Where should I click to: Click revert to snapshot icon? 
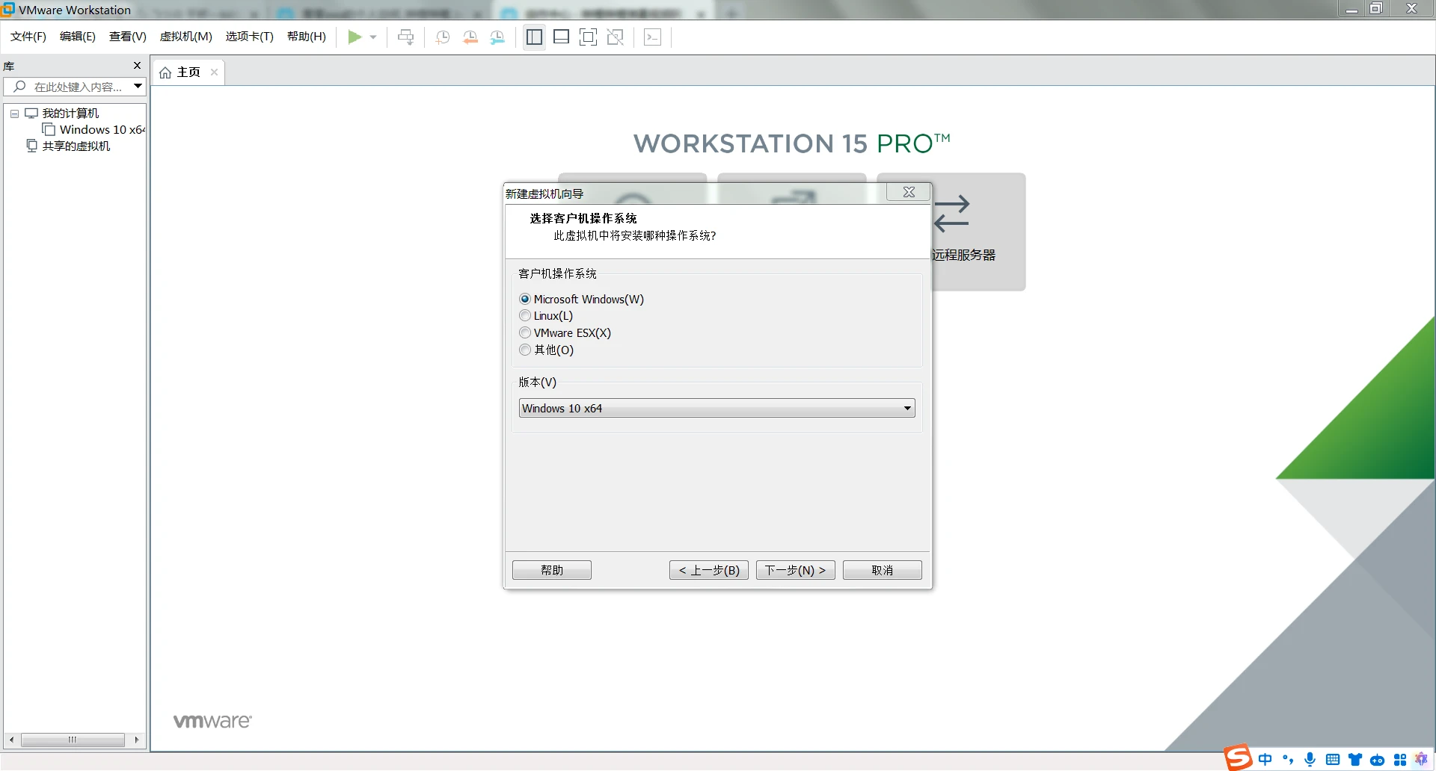[x=470, y=37]
